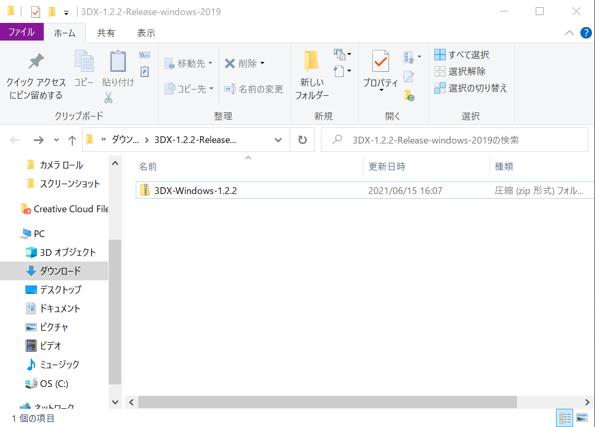Collapse the ribbon with the chevron
This screenshot has width=595, height=427.
[x=570, y=33]
